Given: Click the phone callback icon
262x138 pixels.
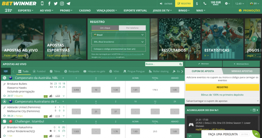Looking at the screenshot, I should (x=205, y=4).
